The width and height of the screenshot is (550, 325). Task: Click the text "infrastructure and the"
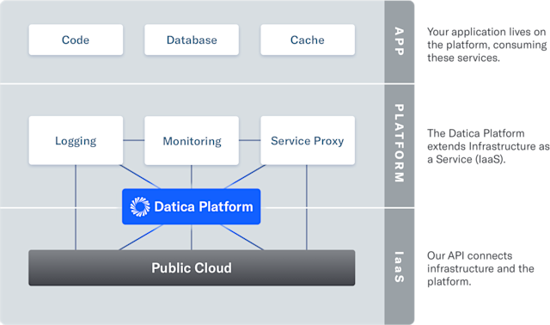click(480, 268)
